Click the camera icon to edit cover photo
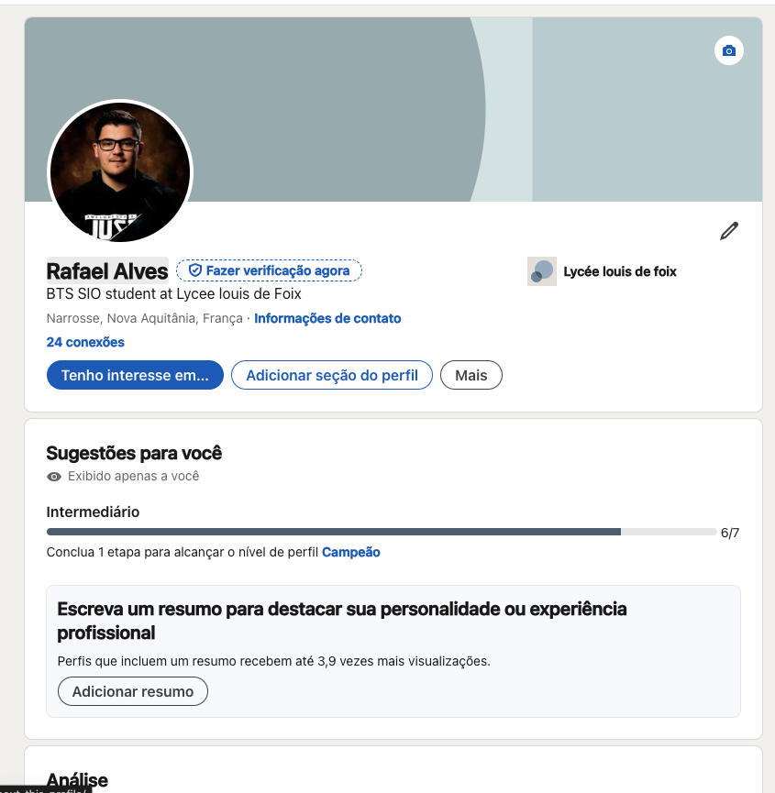This screenshot has height=793, width=775. click(729, 50)
